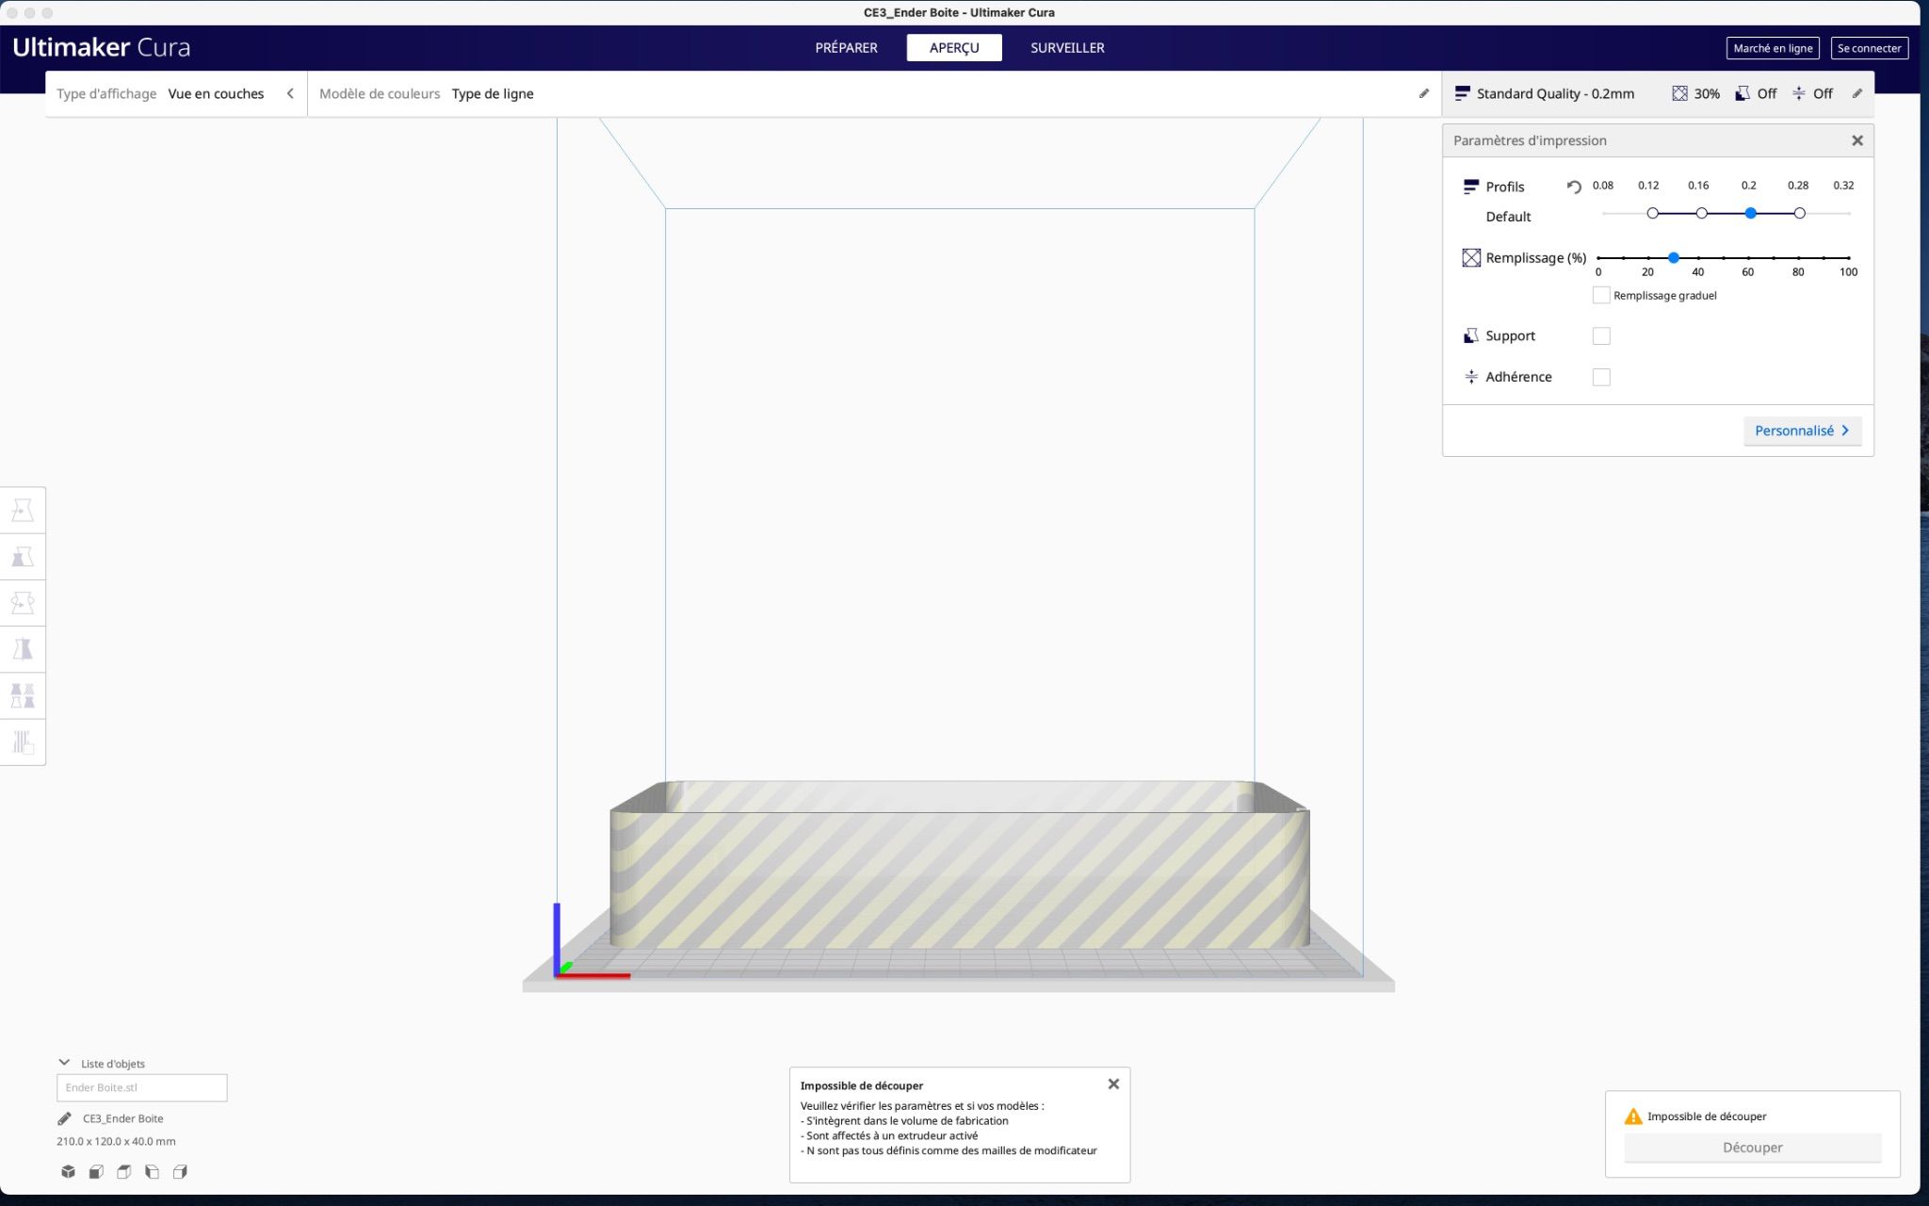
Task: Click the Standard Quality profile icon in header
Action: point(1462,93)
